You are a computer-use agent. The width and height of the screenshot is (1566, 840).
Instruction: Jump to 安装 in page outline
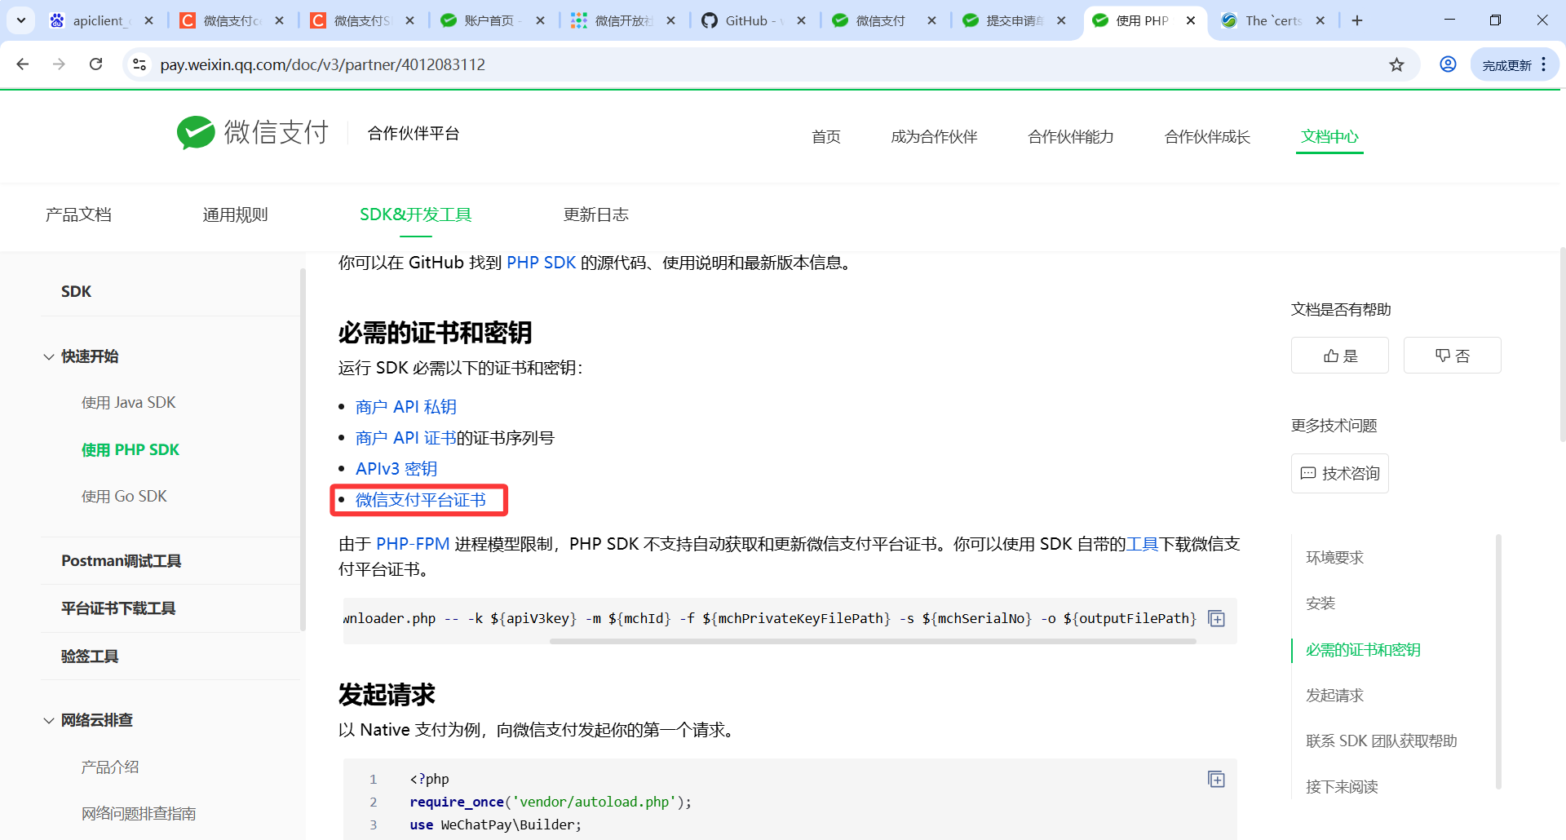1320,603
